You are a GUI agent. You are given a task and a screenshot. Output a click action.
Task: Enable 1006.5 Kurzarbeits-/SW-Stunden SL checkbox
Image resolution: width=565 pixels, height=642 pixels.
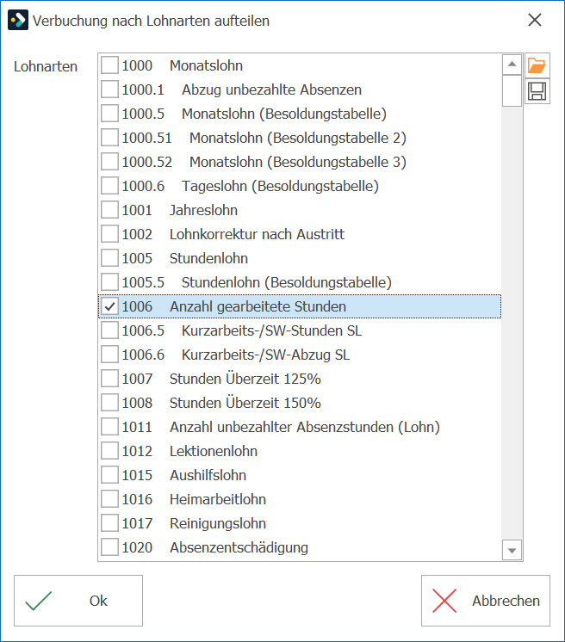point(109,330)
